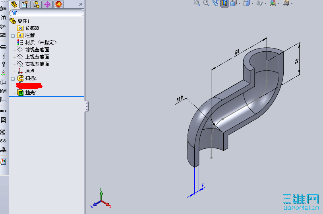
Task: Click the L-shaped structural steel icon
Action: coord(3,99)
